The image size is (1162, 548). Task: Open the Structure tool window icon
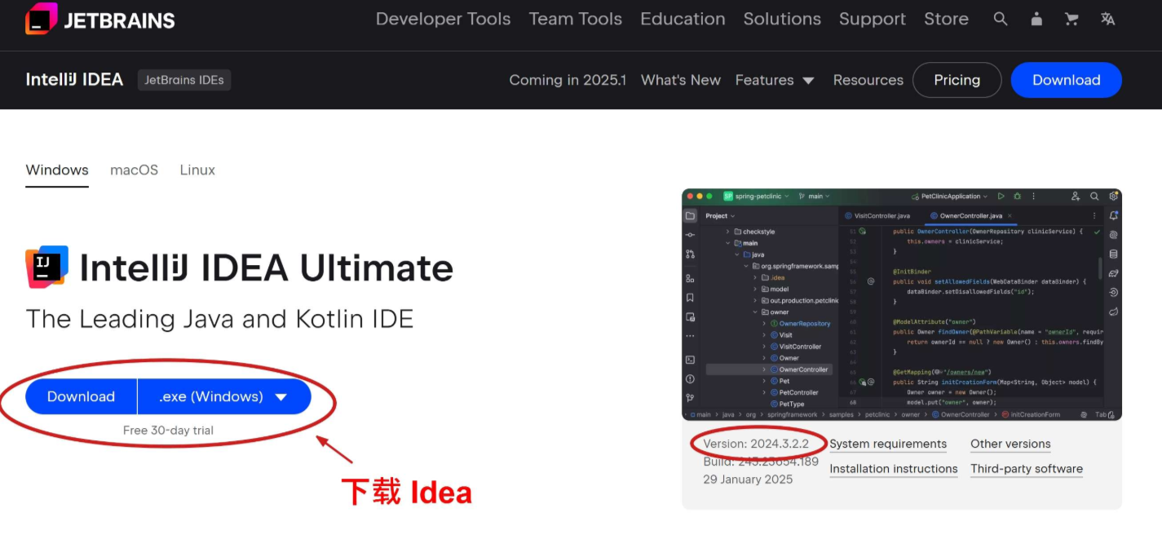(690, 279)
